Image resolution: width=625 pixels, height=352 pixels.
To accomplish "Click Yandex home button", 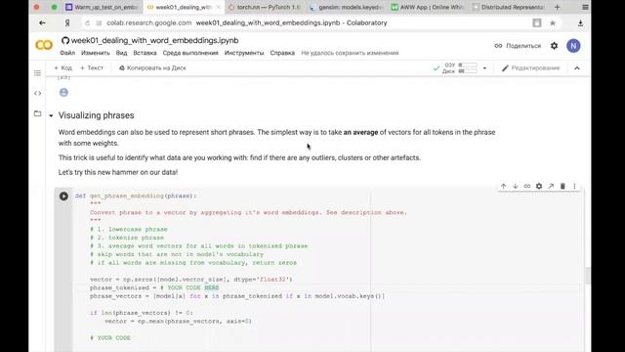I will (67, 23).
